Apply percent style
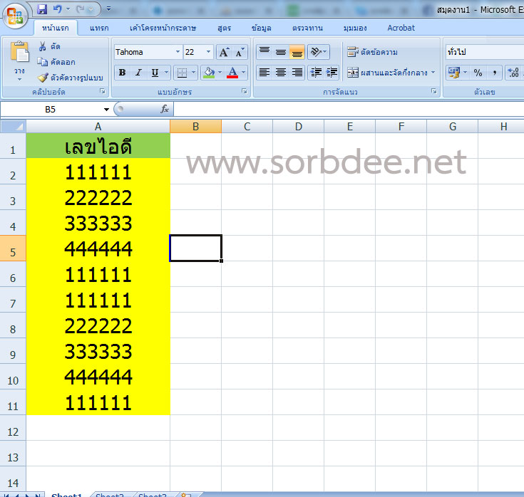Viewport: 524px width, 497px height. coord(478,73)
